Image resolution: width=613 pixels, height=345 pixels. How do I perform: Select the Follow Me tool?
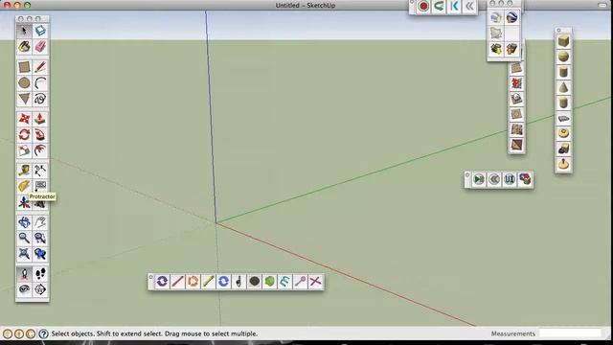click(40, 134)
